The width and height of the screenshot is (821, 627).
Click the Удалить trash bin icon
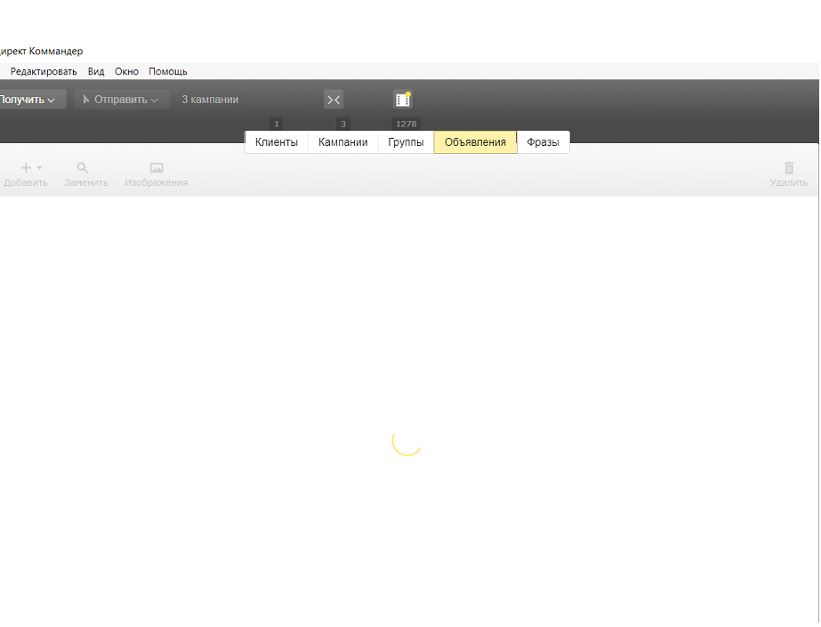point(789,167)
